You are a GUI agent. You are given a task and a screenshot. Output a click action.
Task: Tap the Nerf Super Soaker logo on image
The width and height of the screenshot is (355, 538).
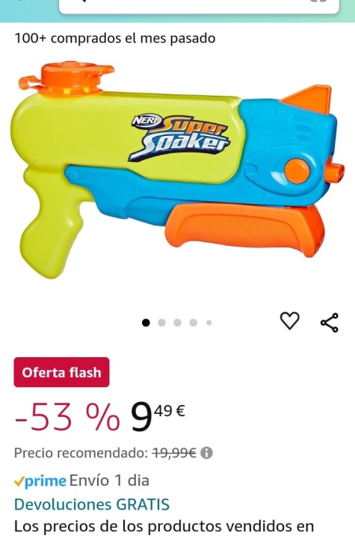(180, 137)
